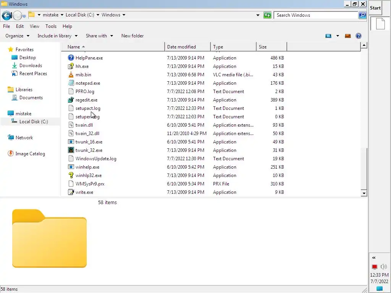Sort by the Size column header

click(271, 47)
